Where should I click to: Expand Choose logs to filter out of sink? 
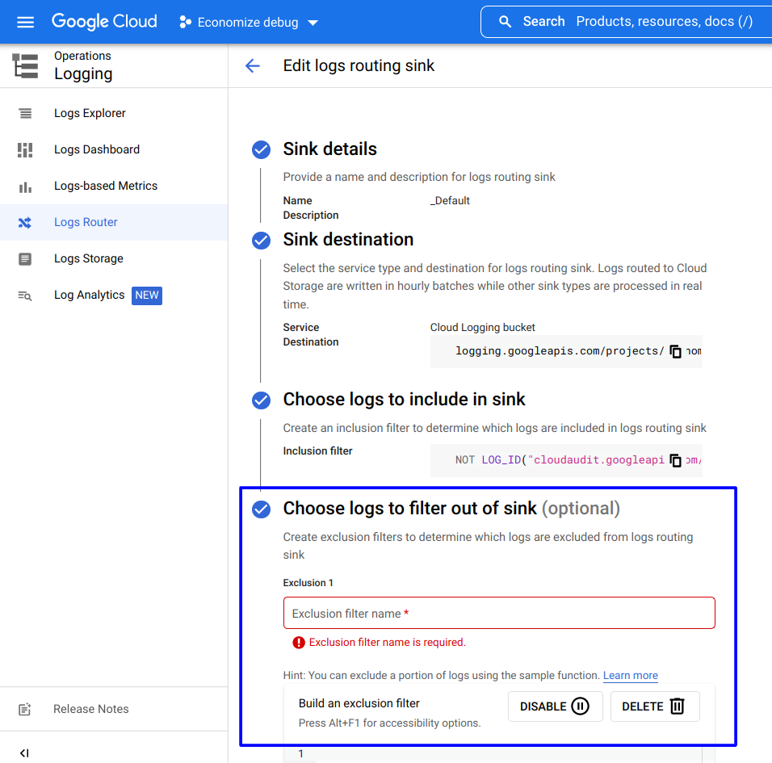(451, 509)
